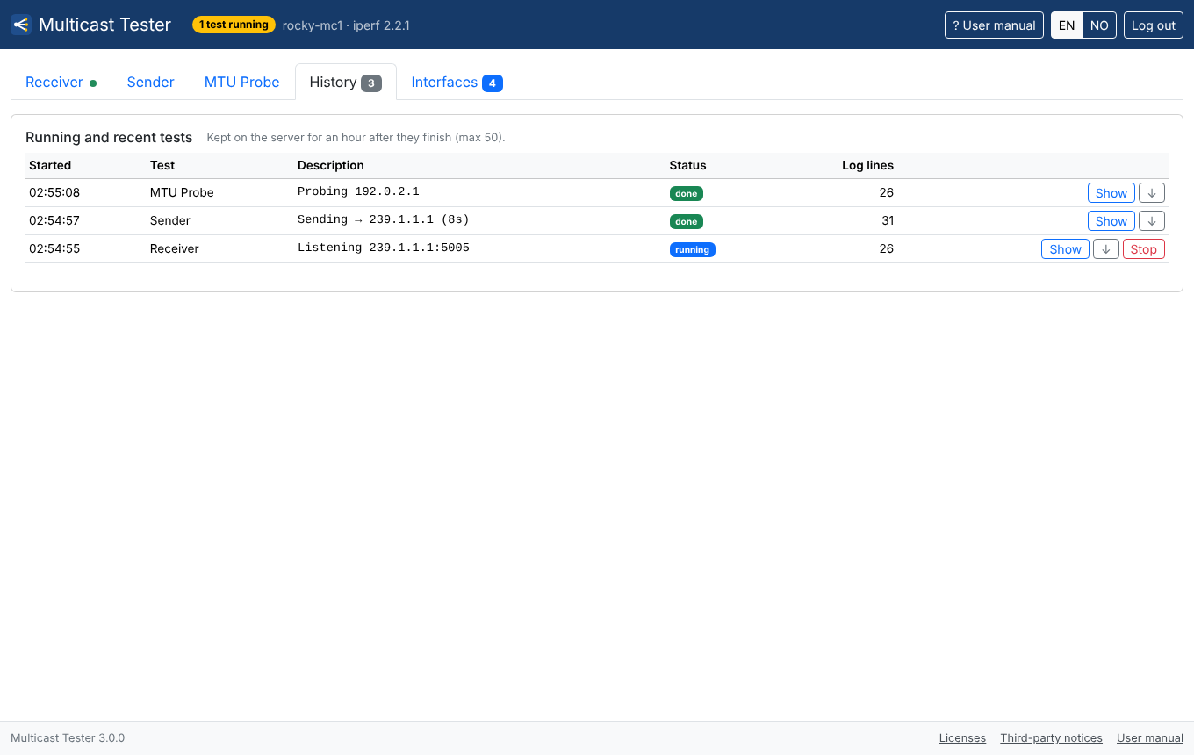The width and height of the screenshot is (1194, 755).
Task: Open the Receiver tab
Action: tap(61, 82)
